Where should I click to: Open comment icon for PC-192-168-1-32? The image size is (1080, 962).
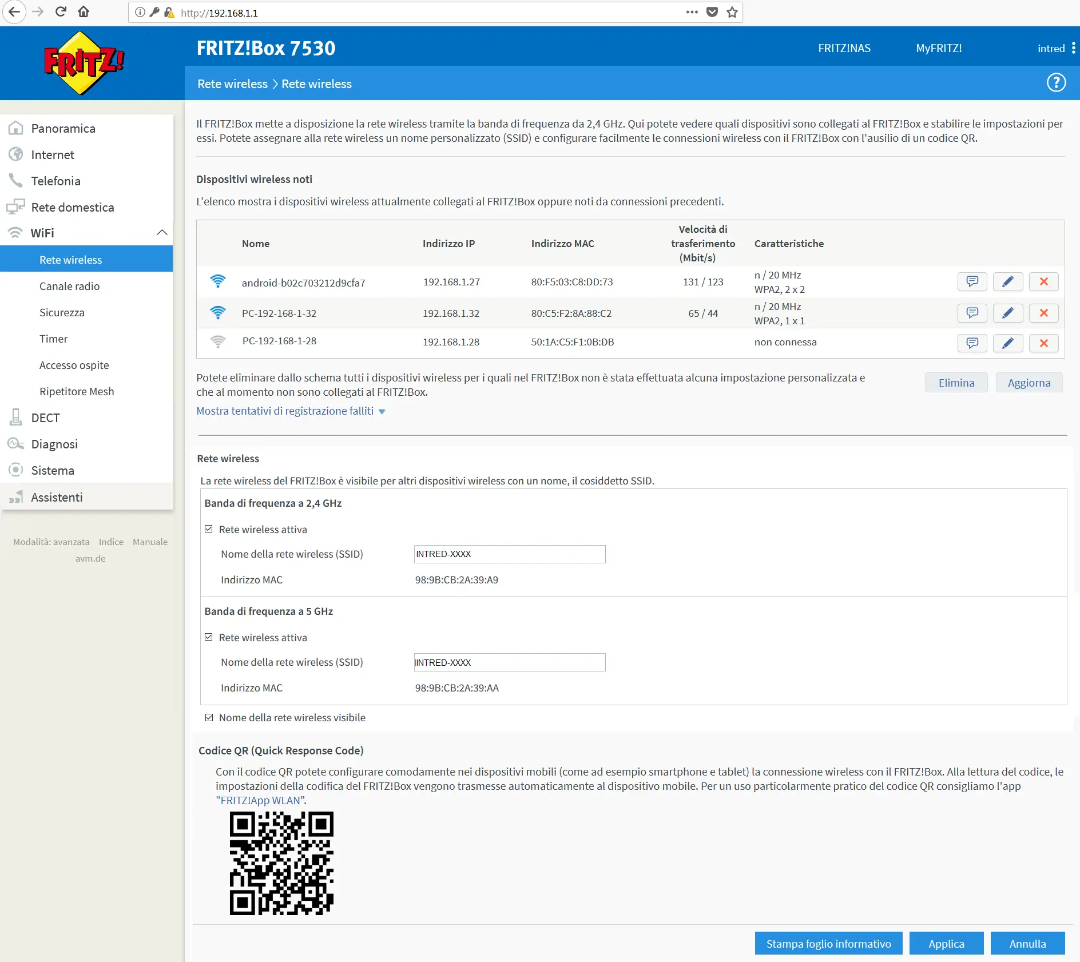pyautogui.click(x=972, y=313)
